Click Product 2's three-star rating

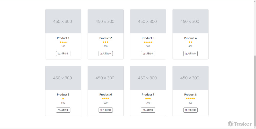pyautogui.click(x=105, y=42)
